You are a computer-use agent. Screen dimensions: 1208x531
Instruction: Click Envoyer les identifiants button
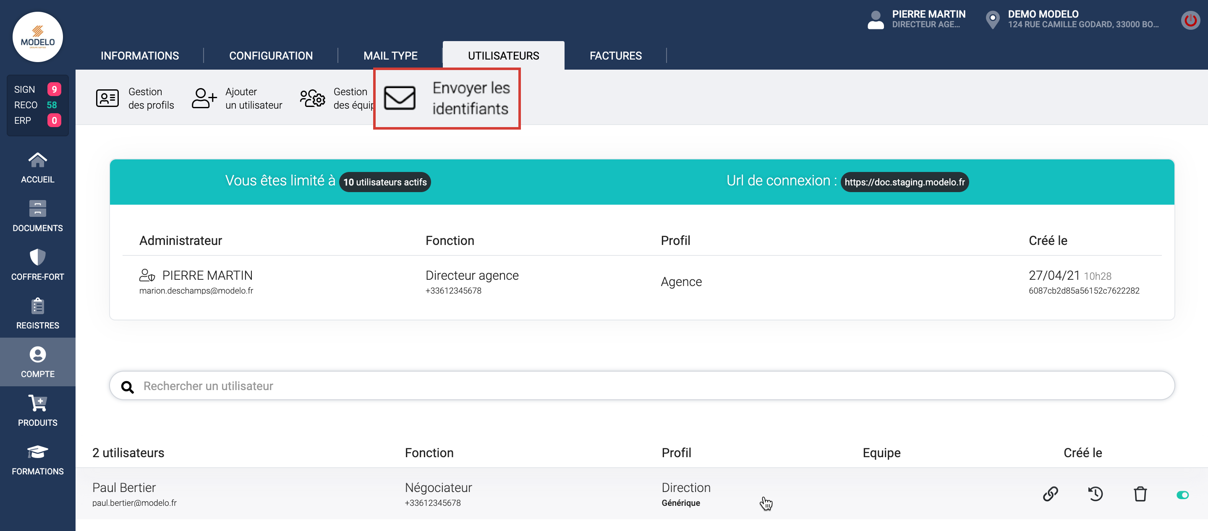click(x=447, y=99)
